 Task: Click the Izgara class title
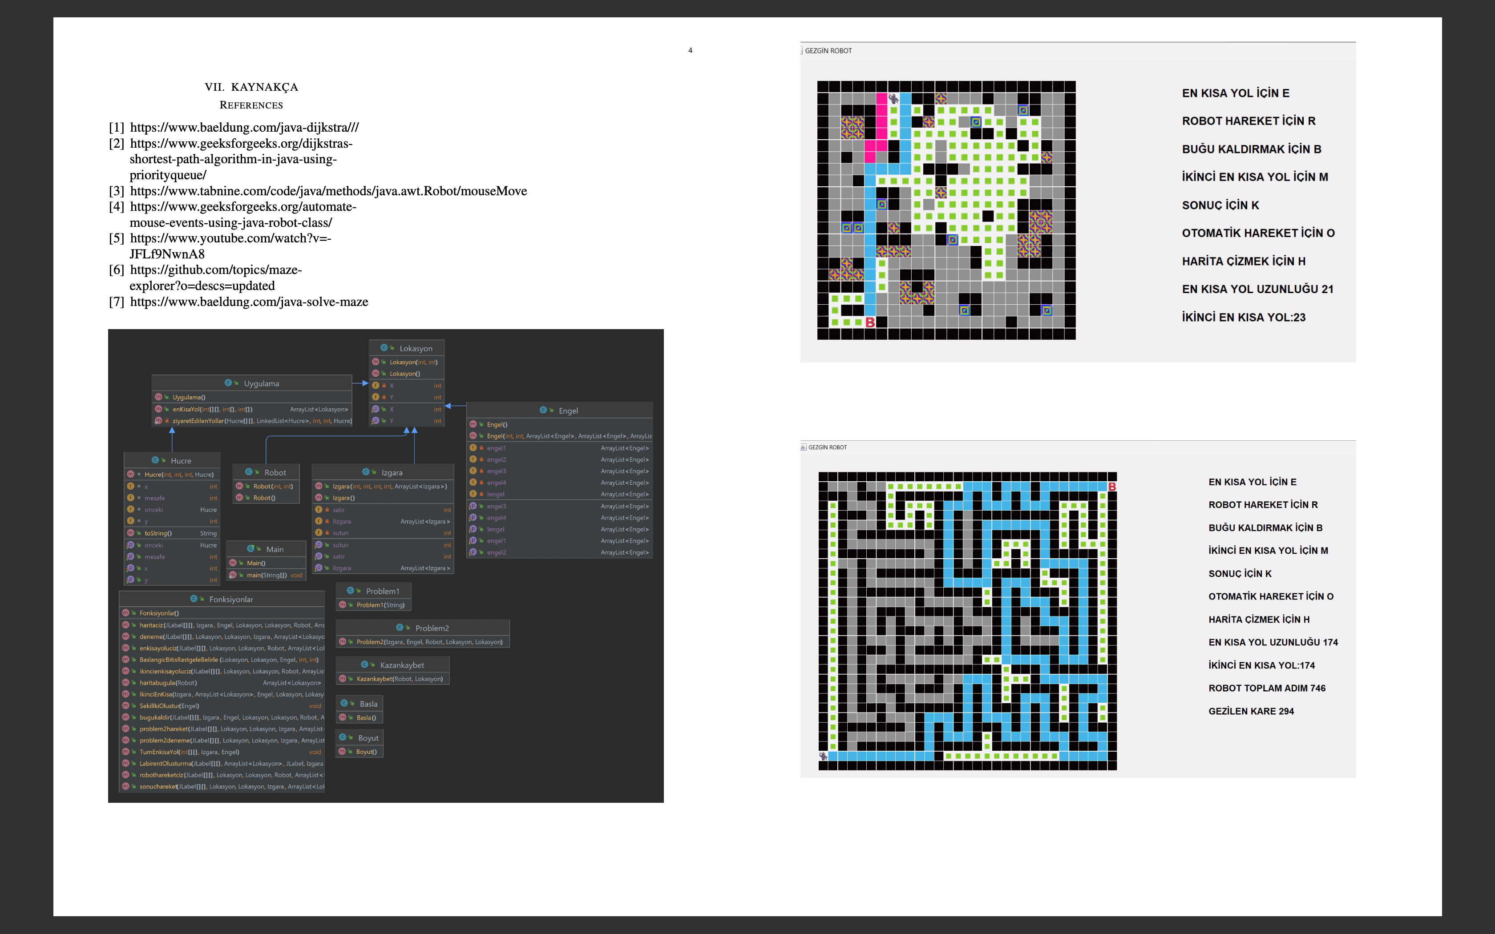click(x=392, y=472)
